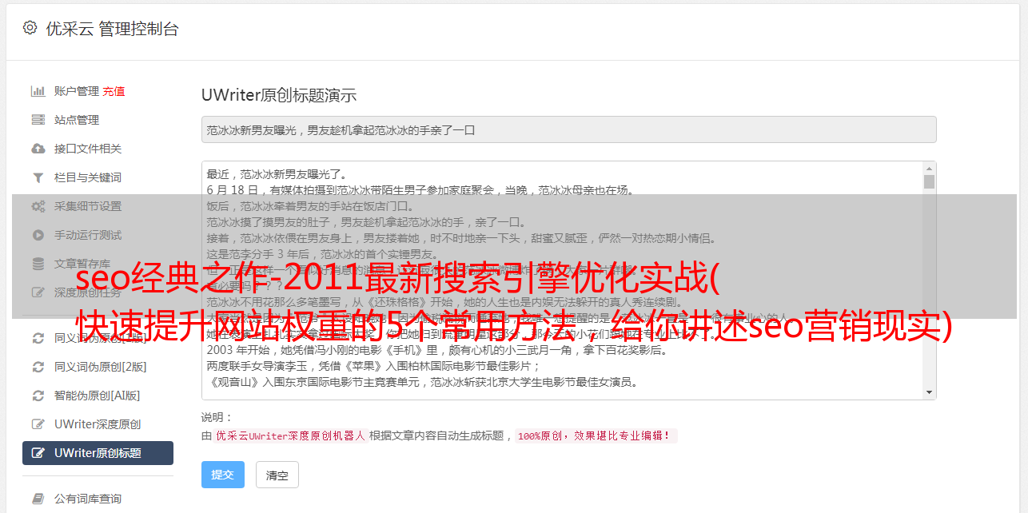The image size is (1028, 513).
Task: Click the edit icon for UWriter深度原创
Action: tap(38, 424)
